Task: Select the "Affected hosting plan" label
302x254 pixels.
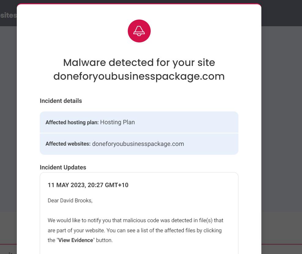Action: [x=72, y=122]
